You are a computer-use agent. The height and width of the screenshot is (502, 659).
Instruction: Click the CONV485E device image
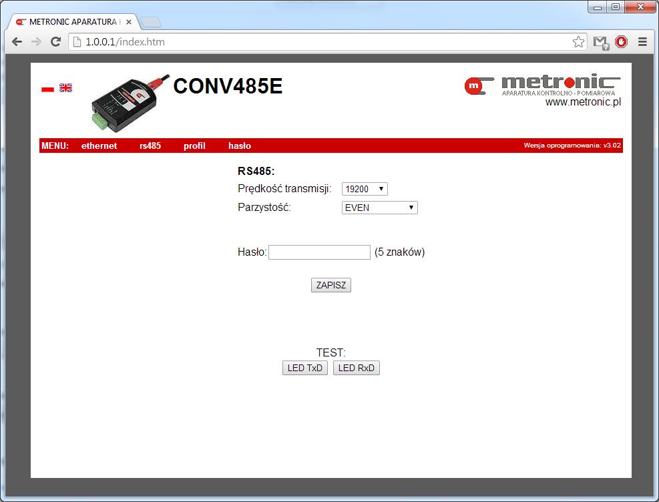(130, 103)
